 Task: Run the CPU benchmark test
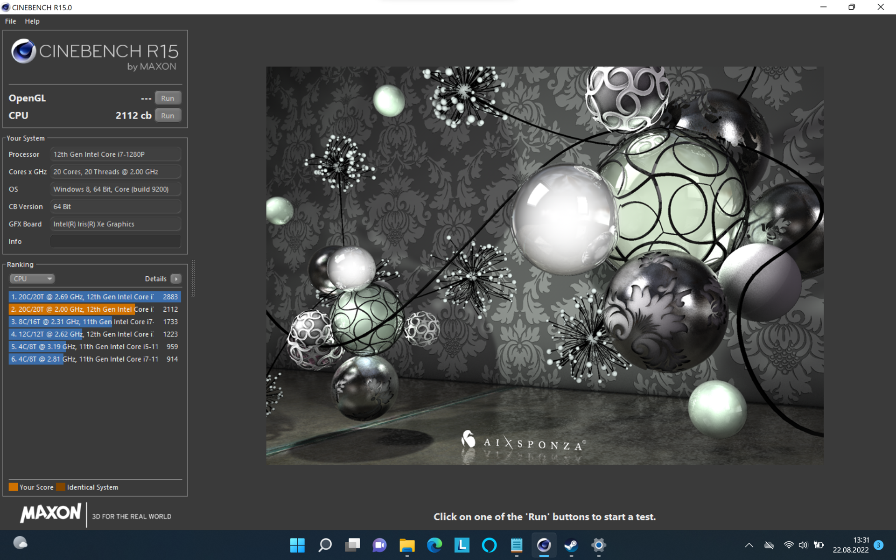pos(168,116)
